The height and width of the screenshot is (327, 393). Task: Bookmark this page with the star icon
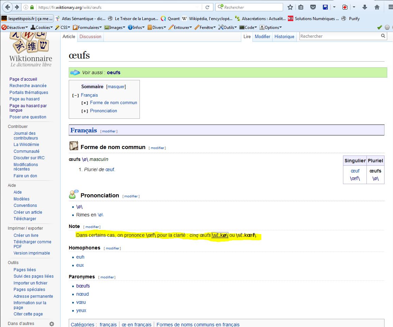click(290, 7)
